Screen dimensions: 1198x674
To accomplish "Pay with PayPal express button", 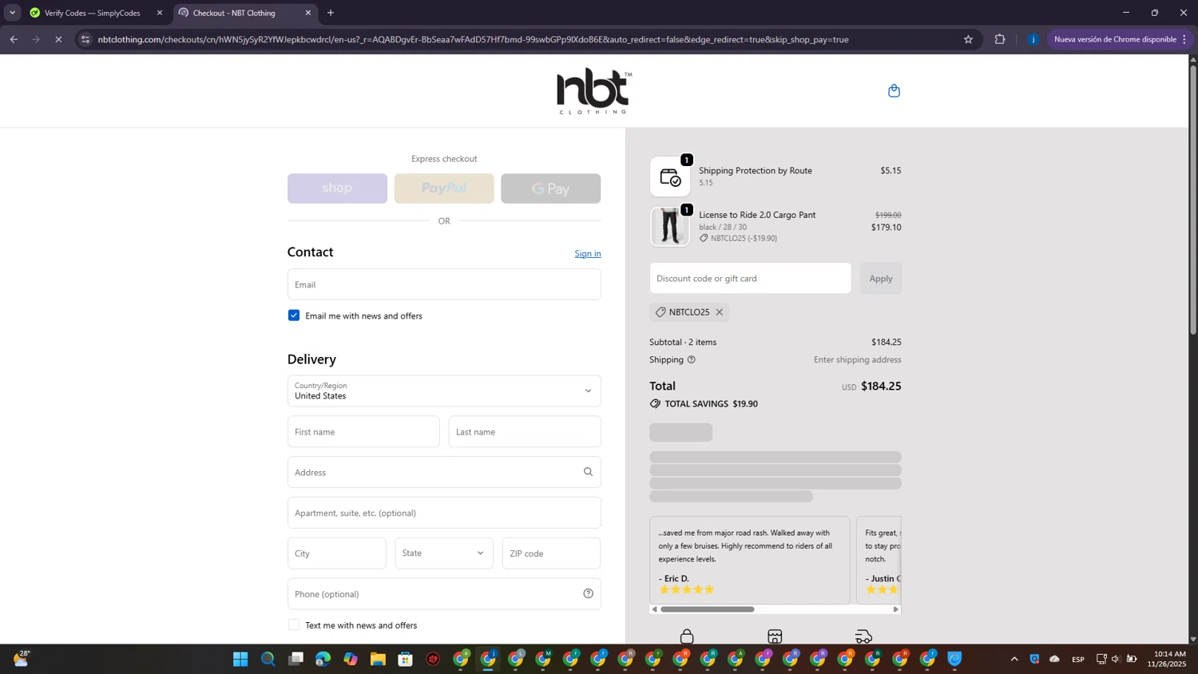I will click(x=444, y=188).
